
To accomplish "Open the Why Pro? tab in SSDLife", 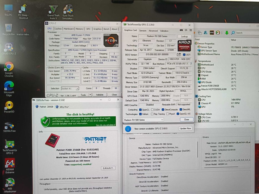I will tap(62, 107).
